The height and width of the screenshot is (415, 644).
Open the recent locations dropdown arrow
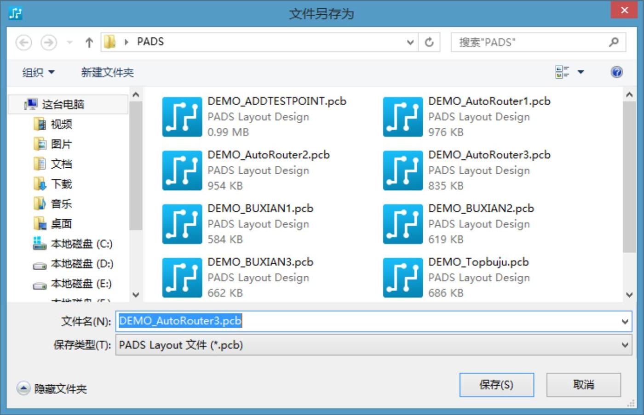point(69,43)
